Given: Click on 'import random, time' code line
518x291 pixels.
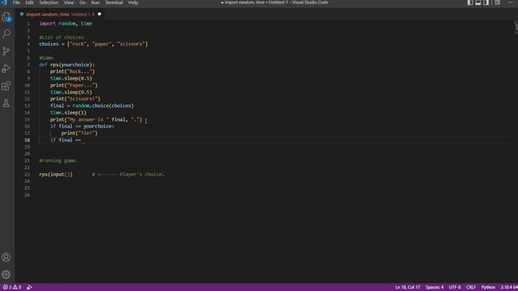Looking at the screenshot, I should point(66,23).
